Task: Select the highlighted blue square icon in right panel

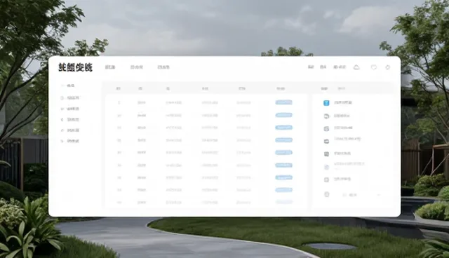Action: pyautogui.click(x=326, y=103)
